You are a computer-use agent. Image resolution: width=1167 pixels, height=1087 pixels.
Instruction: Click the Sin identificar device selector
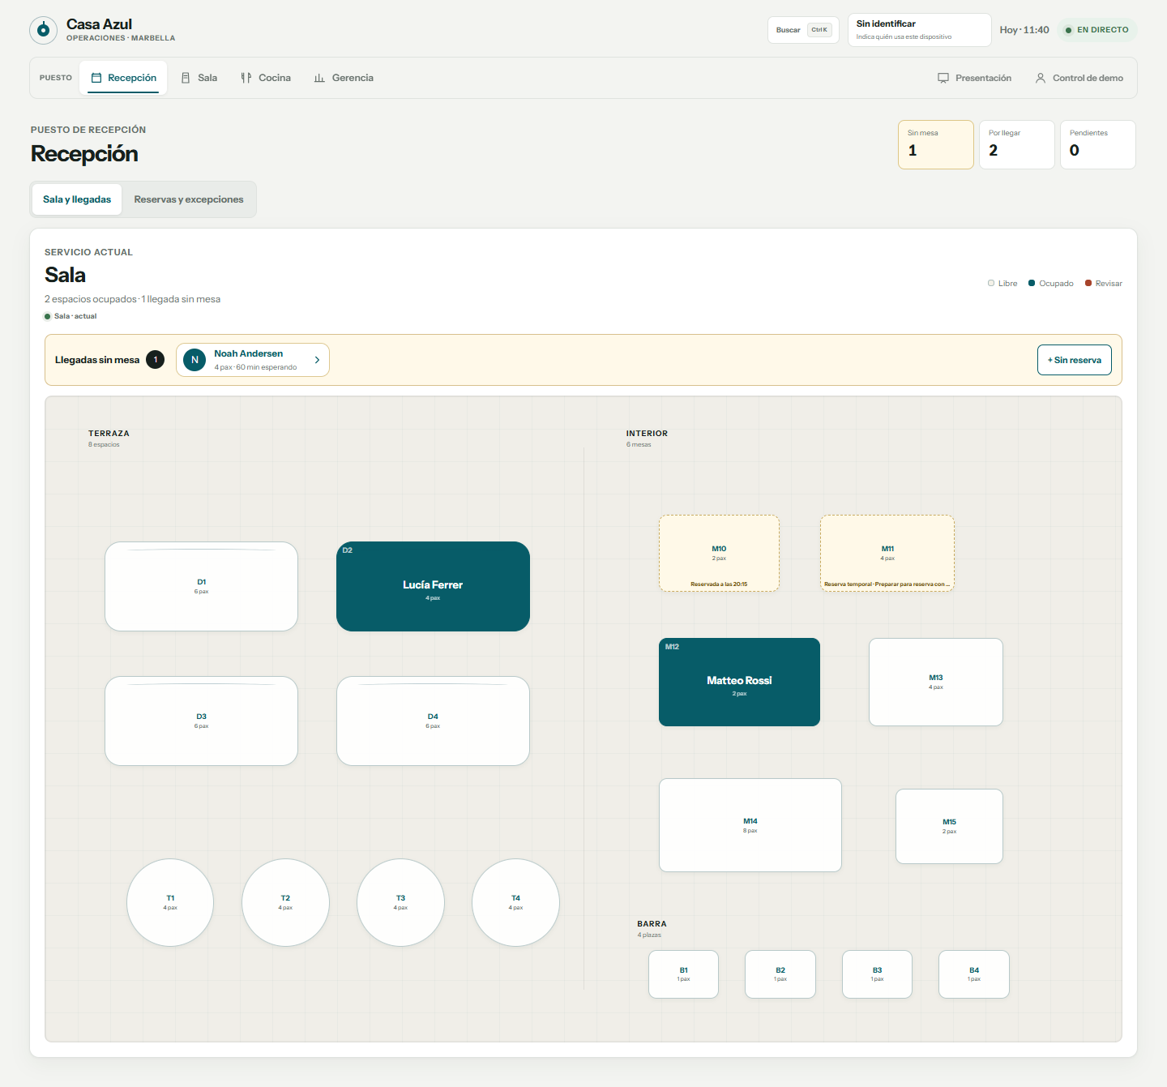(x=919, y=30)
